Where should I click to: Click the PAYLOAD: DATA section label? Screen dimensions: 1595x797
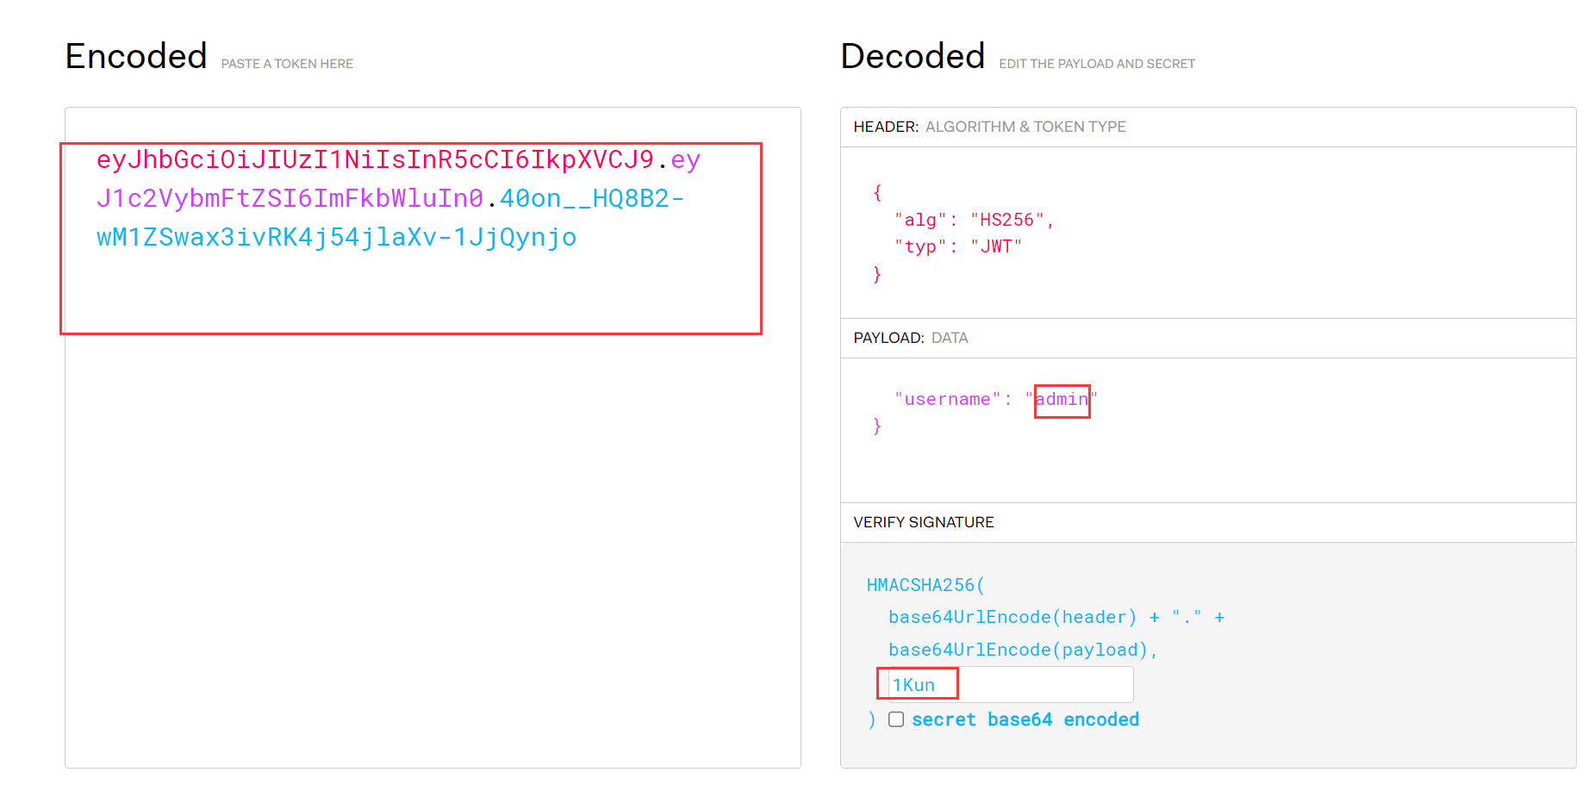911,338
